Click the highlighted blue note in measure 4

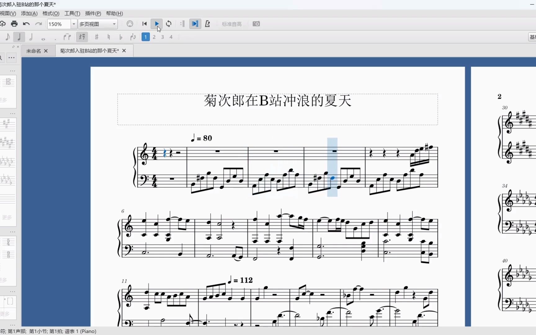pyautogui.click(x=333, y=178)
